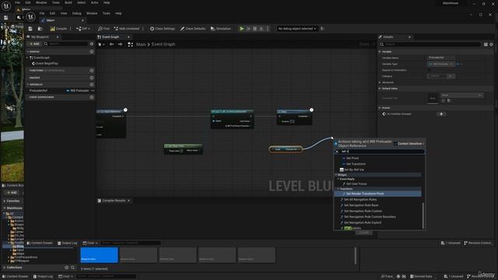
Task: Click the Find button in toolbar
Action: 103,29
